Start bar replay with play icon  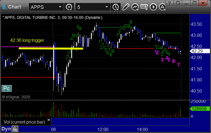pos(153,7)
